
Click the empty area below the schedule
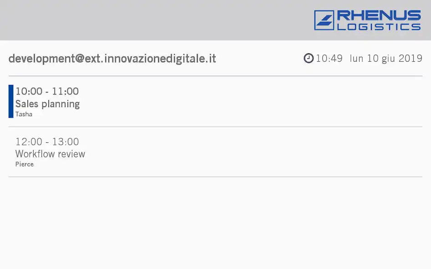[216, 223]
